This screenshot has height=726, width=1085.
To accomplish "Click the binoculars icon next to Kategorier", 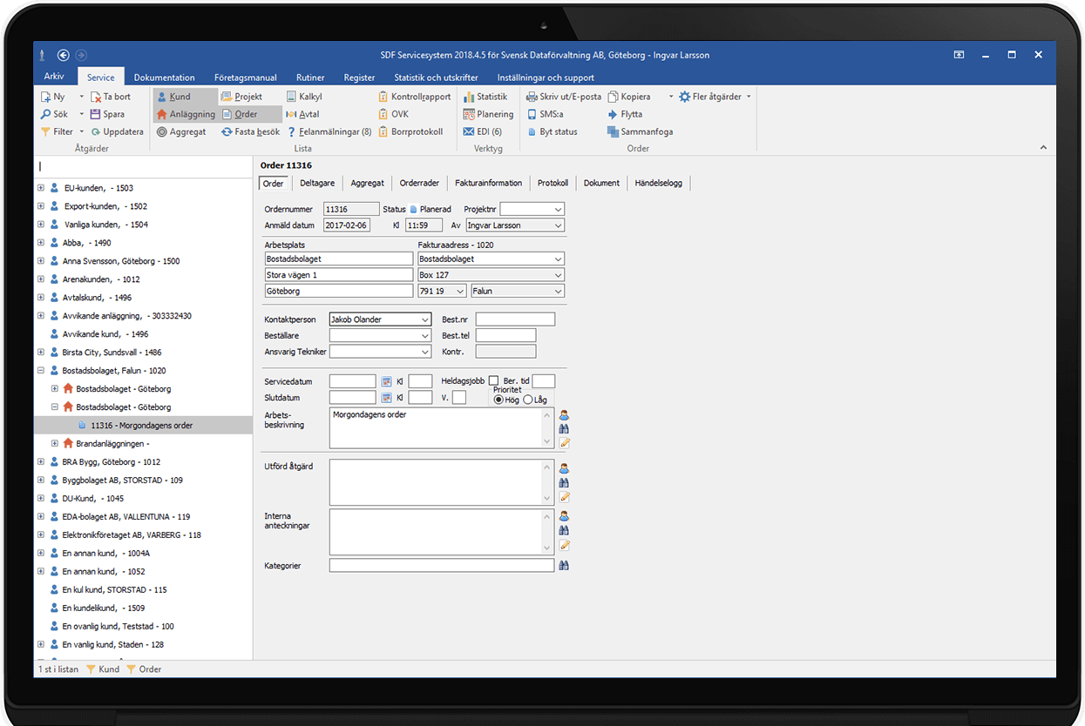I will (x=564, y=566).
